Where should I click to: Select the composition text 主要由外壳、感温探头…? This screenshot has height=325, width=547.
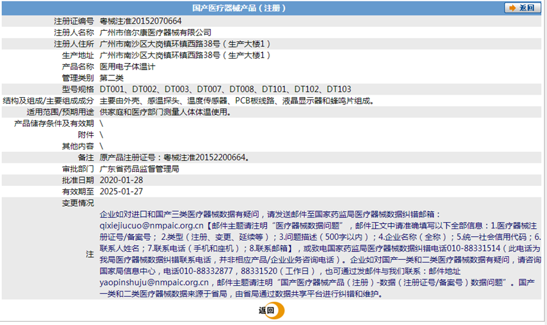(x=237, y=101)
